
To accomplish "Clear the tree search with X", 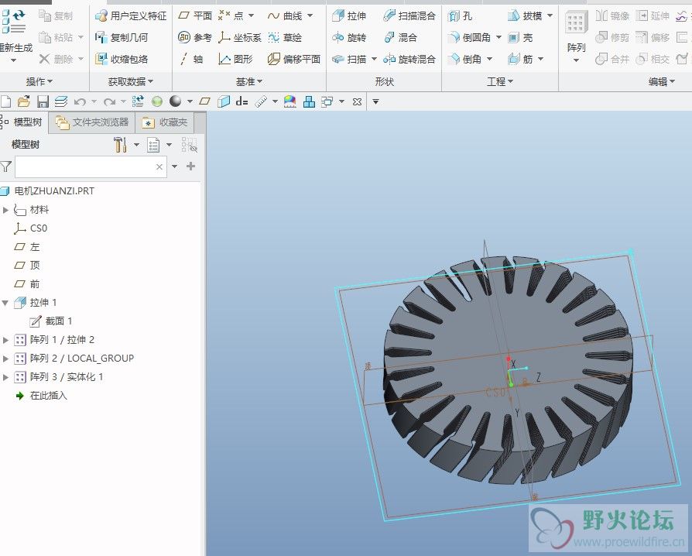I will [159, 167].
